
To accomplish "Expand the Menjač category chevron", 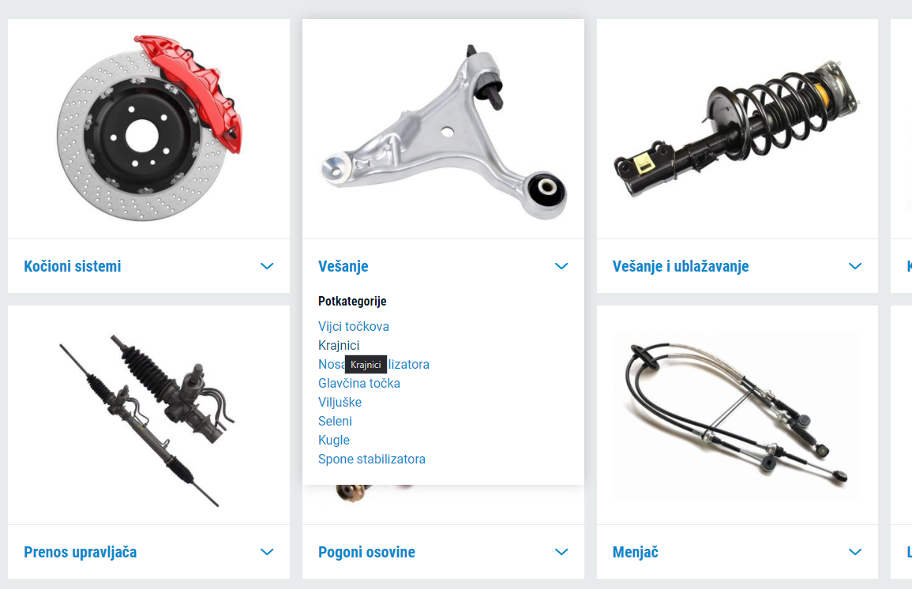I will point(855,552).
